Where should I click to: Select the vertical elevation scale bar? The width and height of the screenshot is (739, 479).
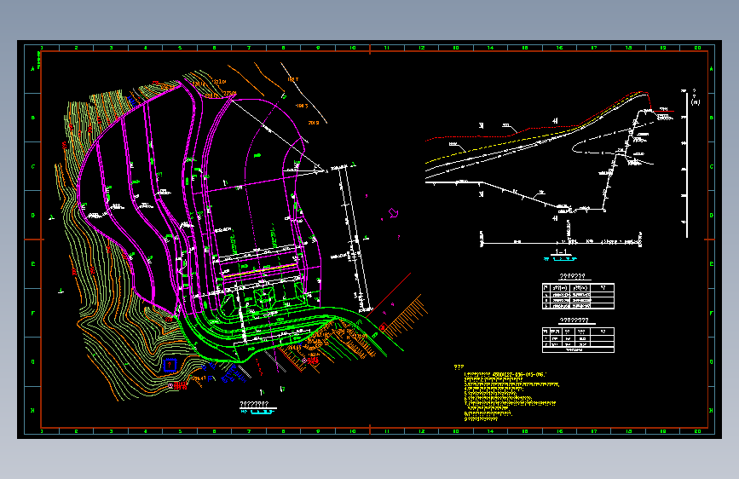click(x=687, y=164)
